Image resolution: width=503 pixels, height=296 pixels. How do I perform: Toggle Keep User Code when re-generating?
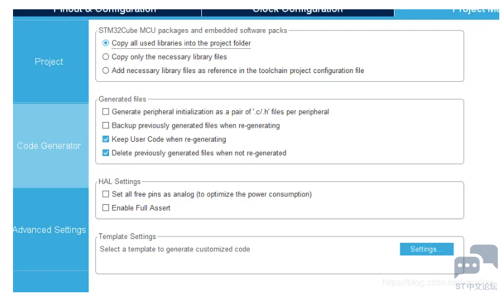(x=105, y=139)
